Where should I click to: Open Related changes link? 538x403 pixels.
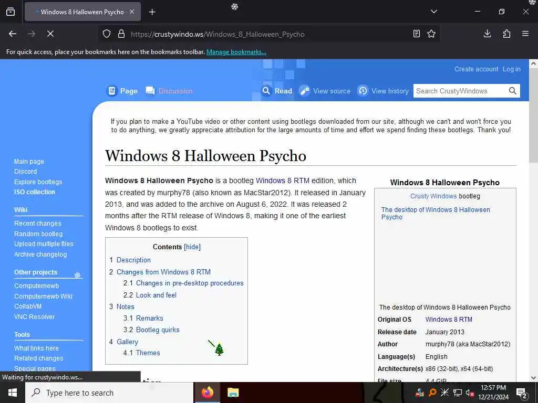click(39, 358)
